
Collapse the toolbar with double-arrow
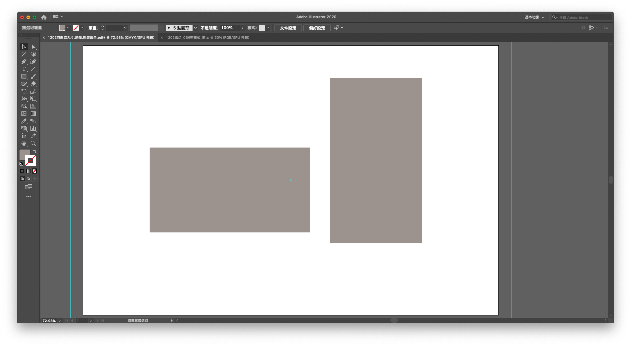pos(20,35)
